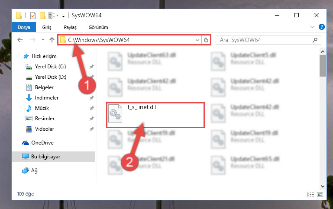333x209 pixels.
Task: Open the recent locations dropdown arrow
Action: 43,40
